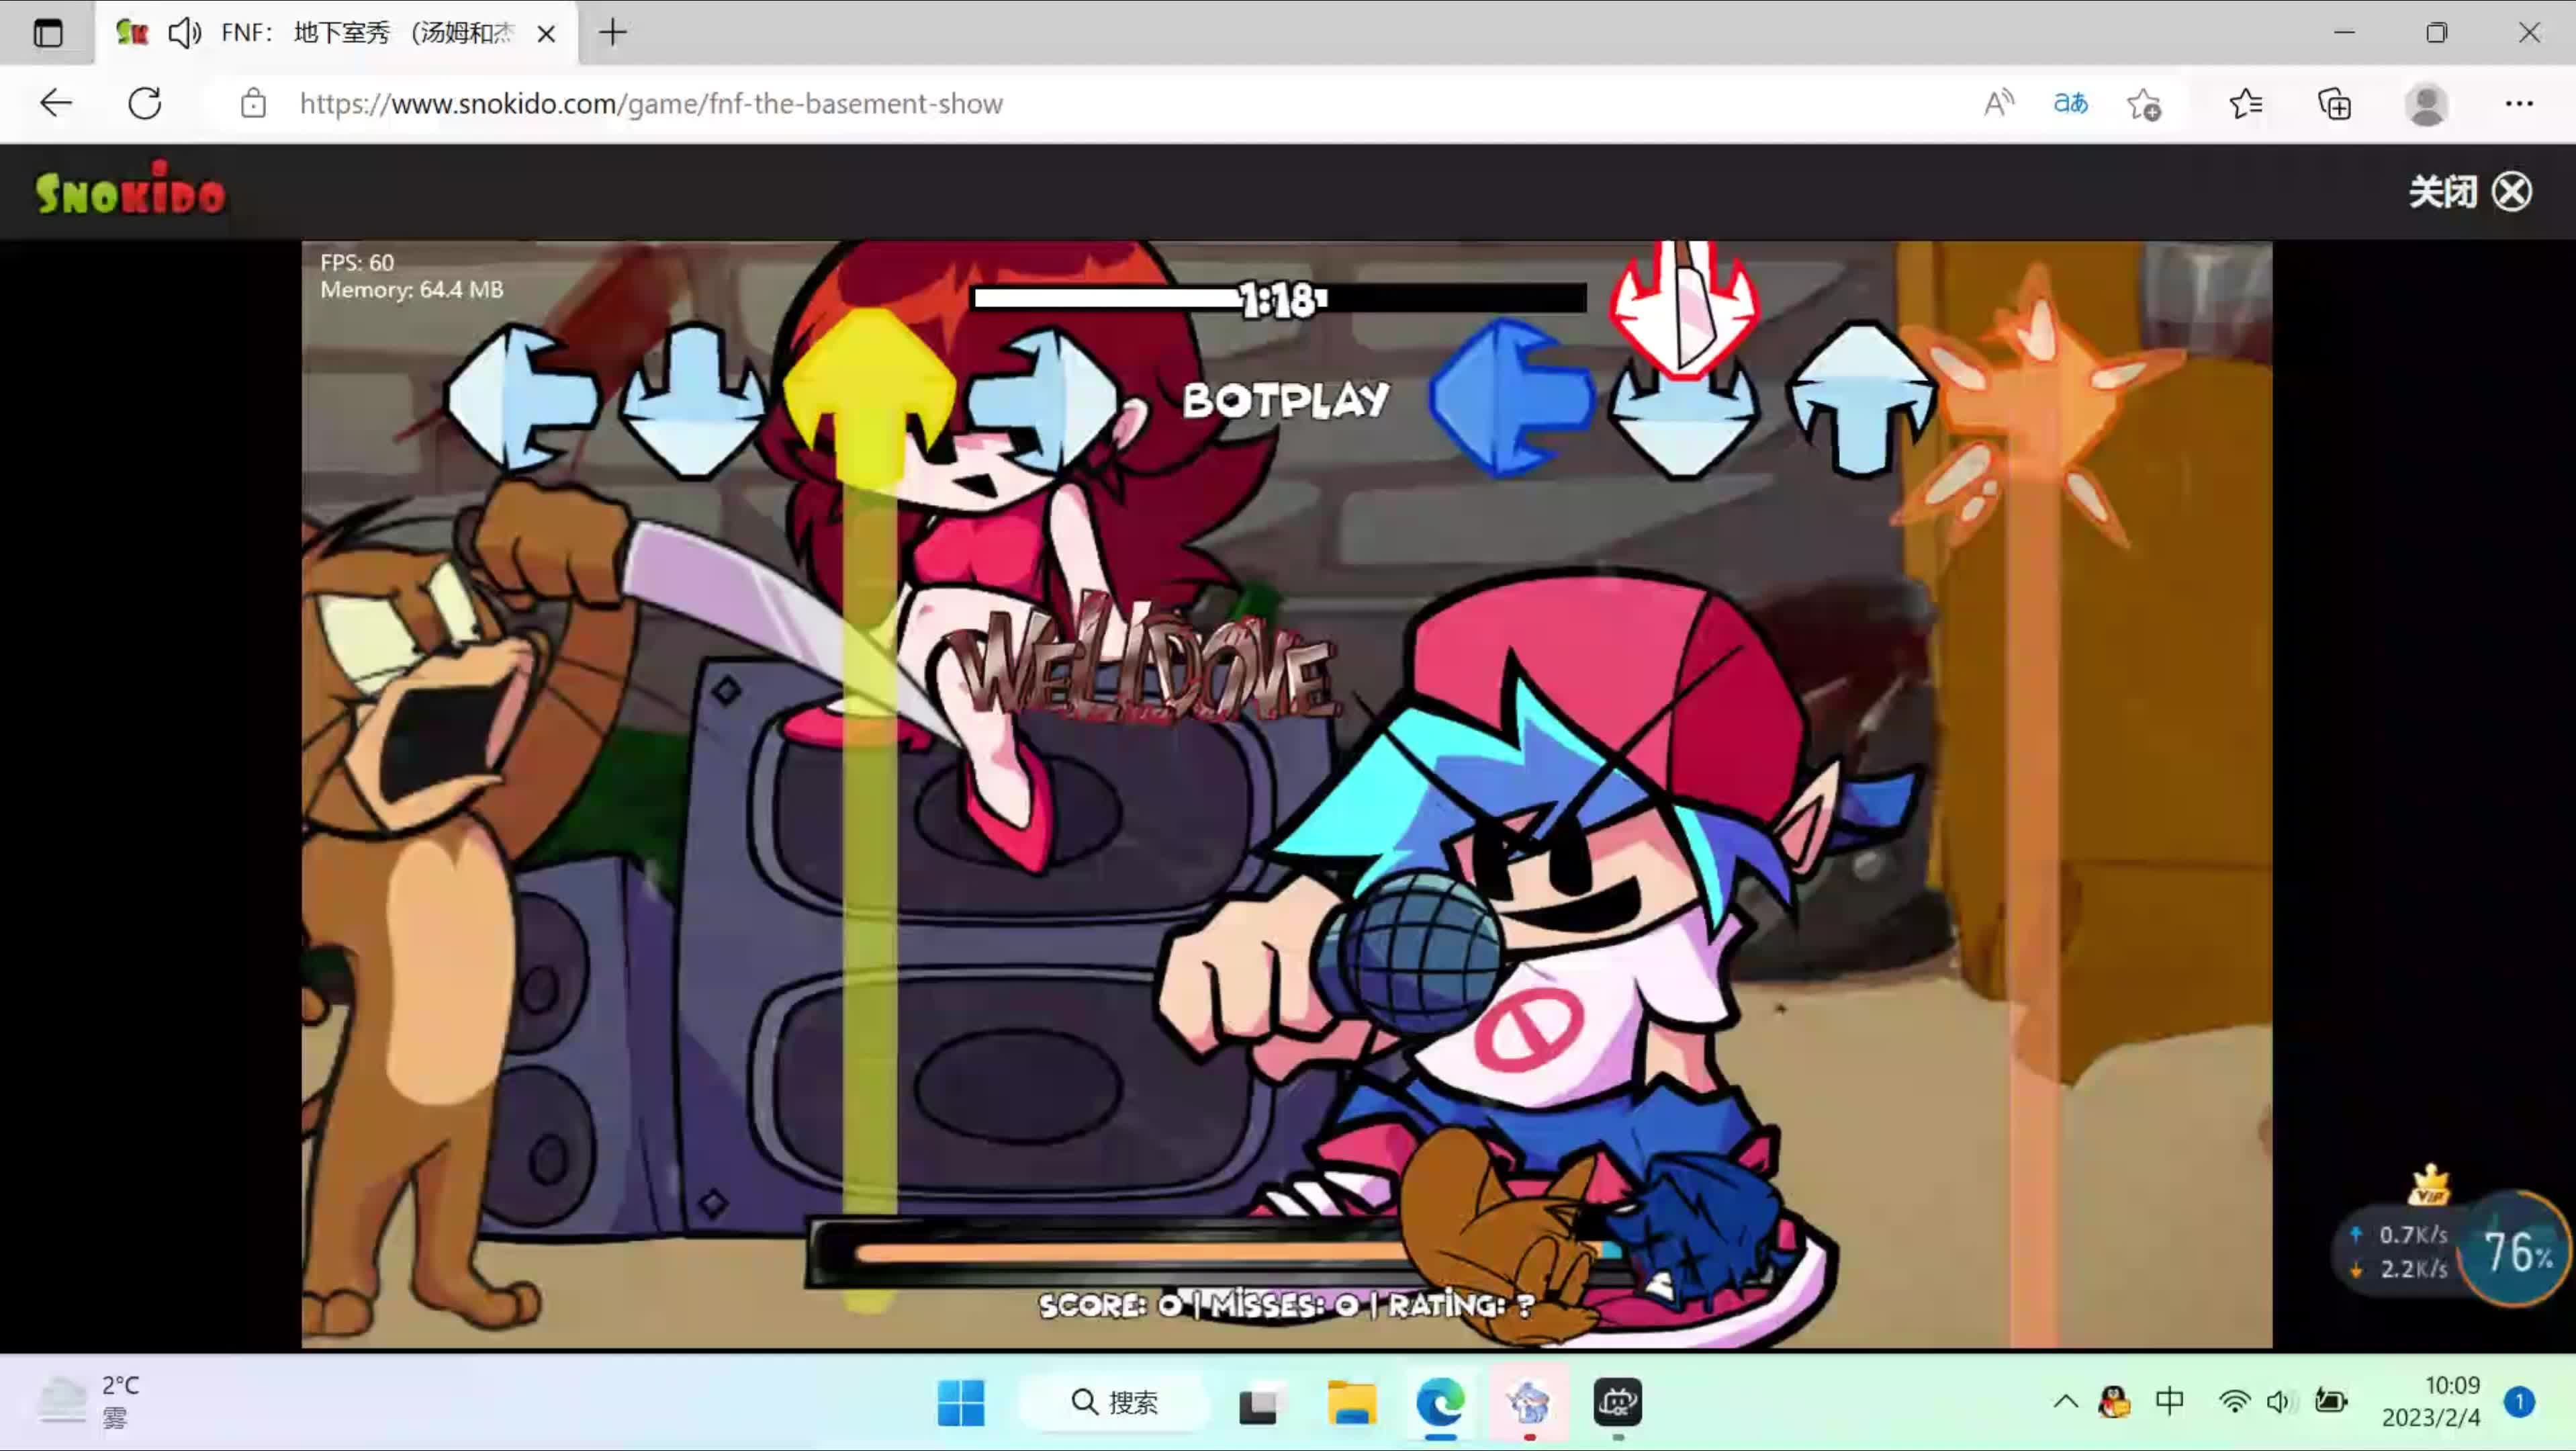Switch the 中 input method indicator

(2169, 1402)
